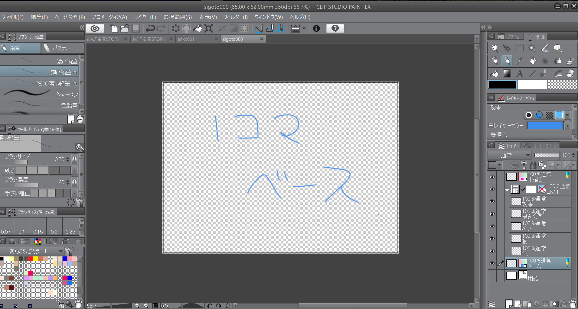The height and width of the screenshot is (309, 578).
Task: Select the Blend droplets tool
Action: pyautogui.click(x=557, y=61)
